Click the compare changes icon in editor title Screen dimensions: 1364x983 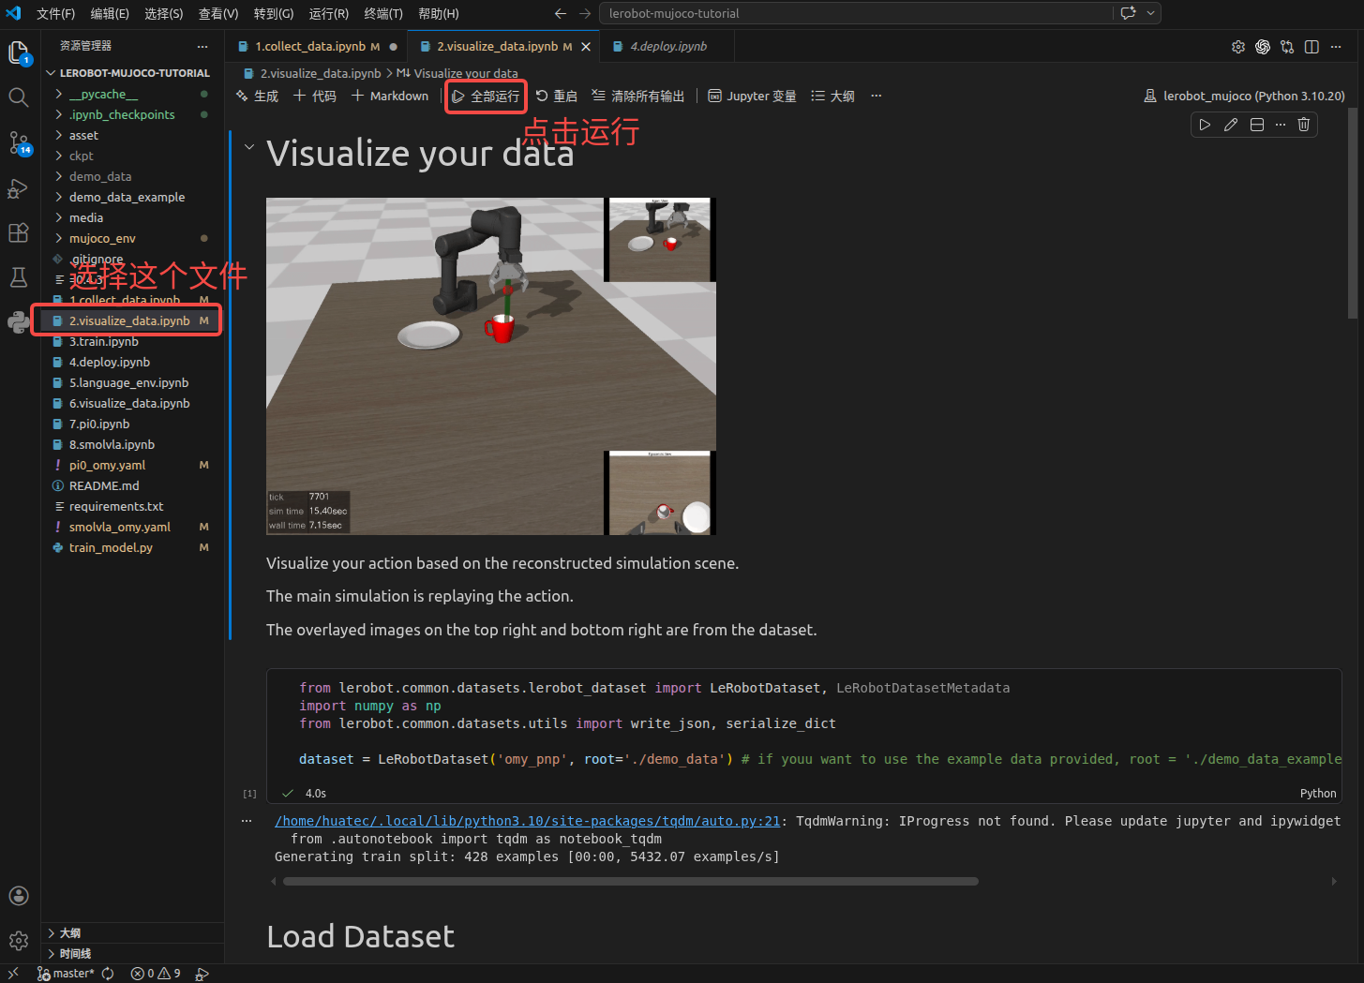1287,47
